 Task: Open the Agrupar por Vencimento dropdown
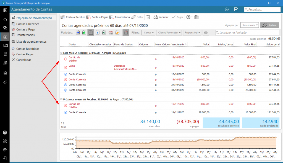249,25
